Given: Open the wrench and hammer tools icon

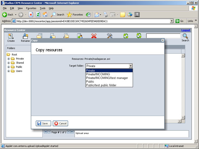Looking at the screenshot, I should (x=109, y=36).
